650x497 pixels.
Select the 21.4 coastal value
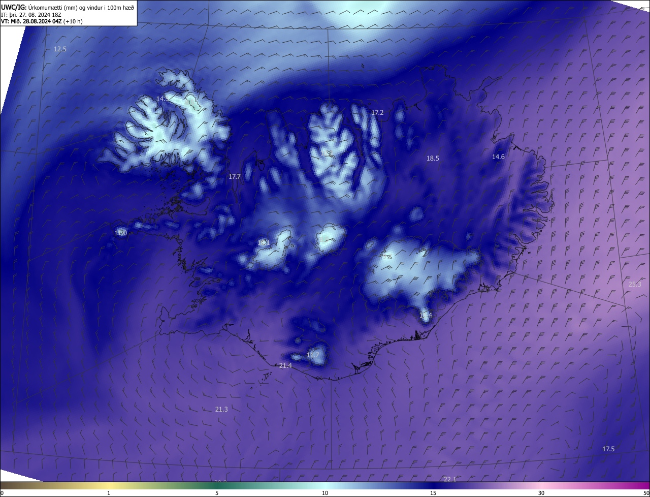click(285, 366)
